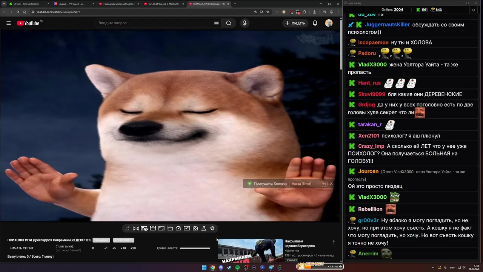Image resolution: width=483 pixels, height=272 pixels.
Task: Take a screenshot with the camera icon
Action: [195, 229]
